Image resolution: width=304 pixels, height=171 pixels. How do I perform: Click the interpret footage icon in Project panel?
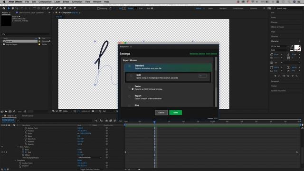point(2,112)
